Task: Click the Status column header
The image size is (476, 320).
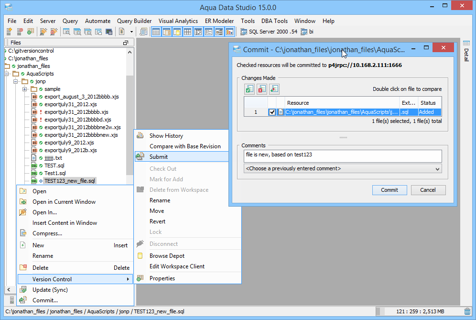Action: (430, 103)
